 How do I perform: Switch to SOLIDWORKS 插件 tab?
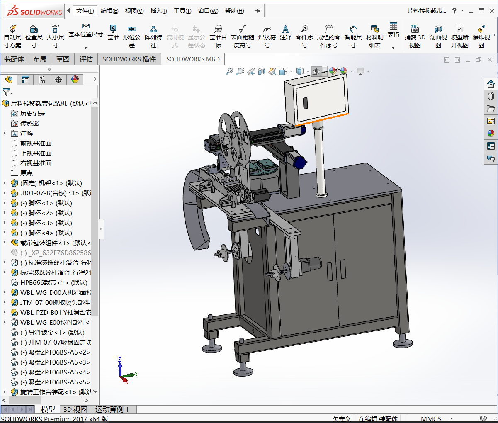click(129, 59)
